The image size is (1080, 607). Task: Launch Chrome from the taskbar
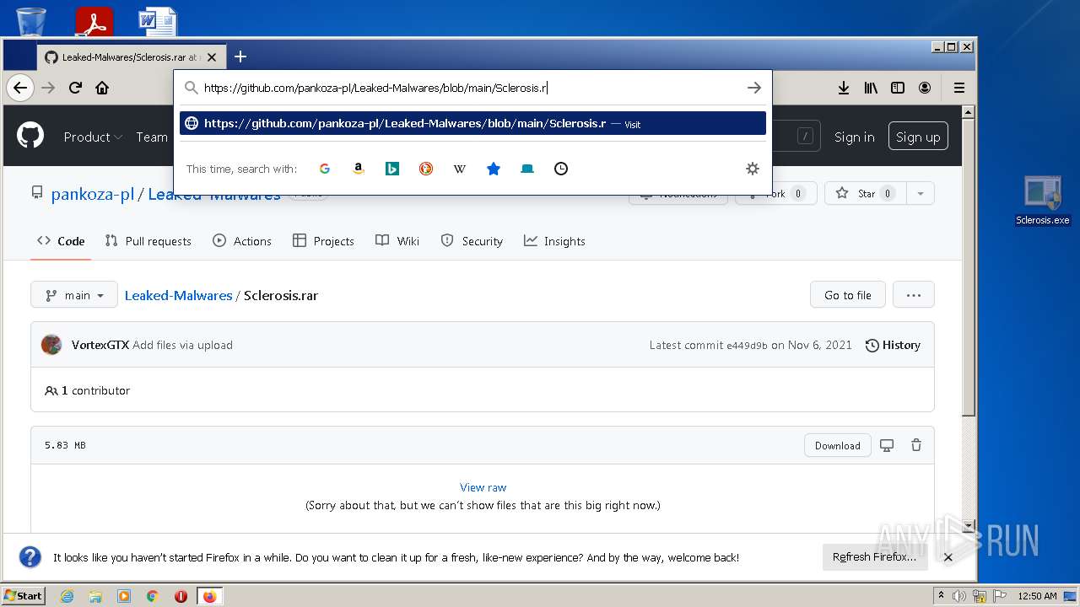153,596
